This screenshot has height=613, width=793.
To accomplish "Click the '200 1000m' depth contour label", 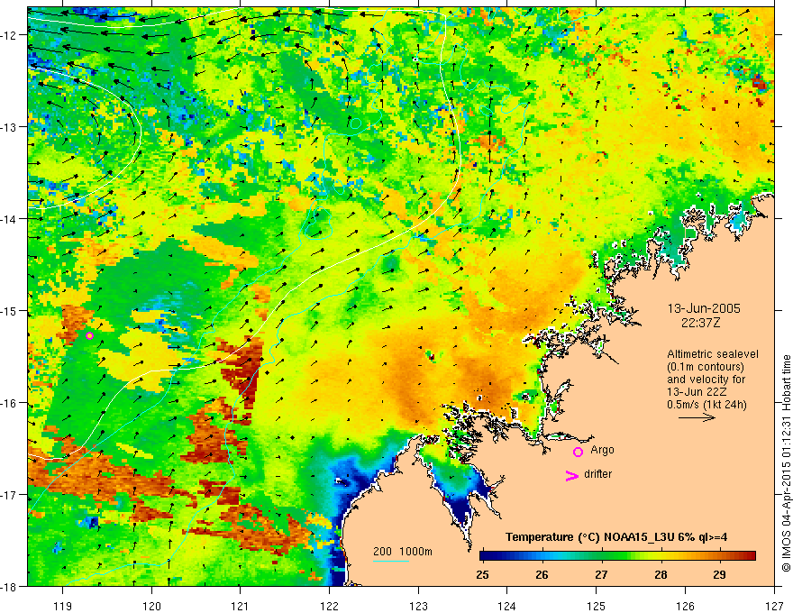I will (403, 552).
